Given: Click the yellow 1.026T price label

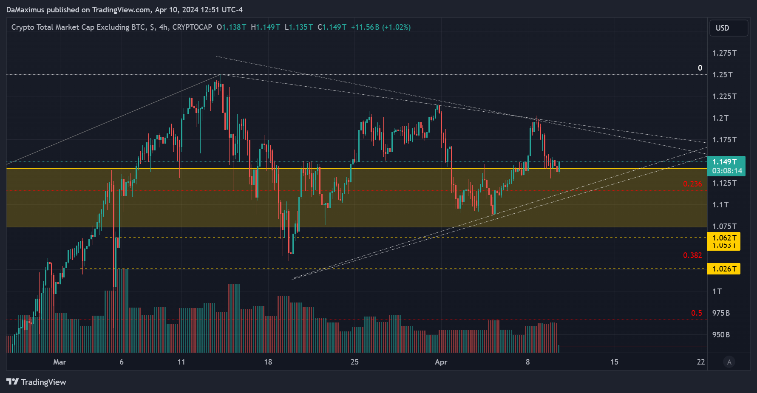Looking at the screenshot, I should [x=724, y=269].
